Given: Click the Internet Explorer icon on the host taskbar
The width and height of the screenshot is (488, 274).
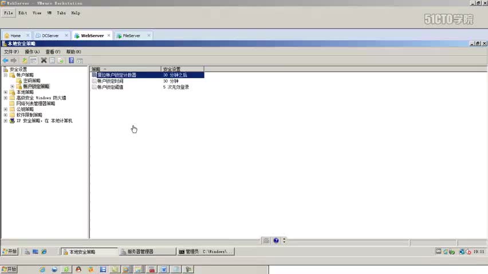Looking at the screenshot, I should [x=42, y=269].
